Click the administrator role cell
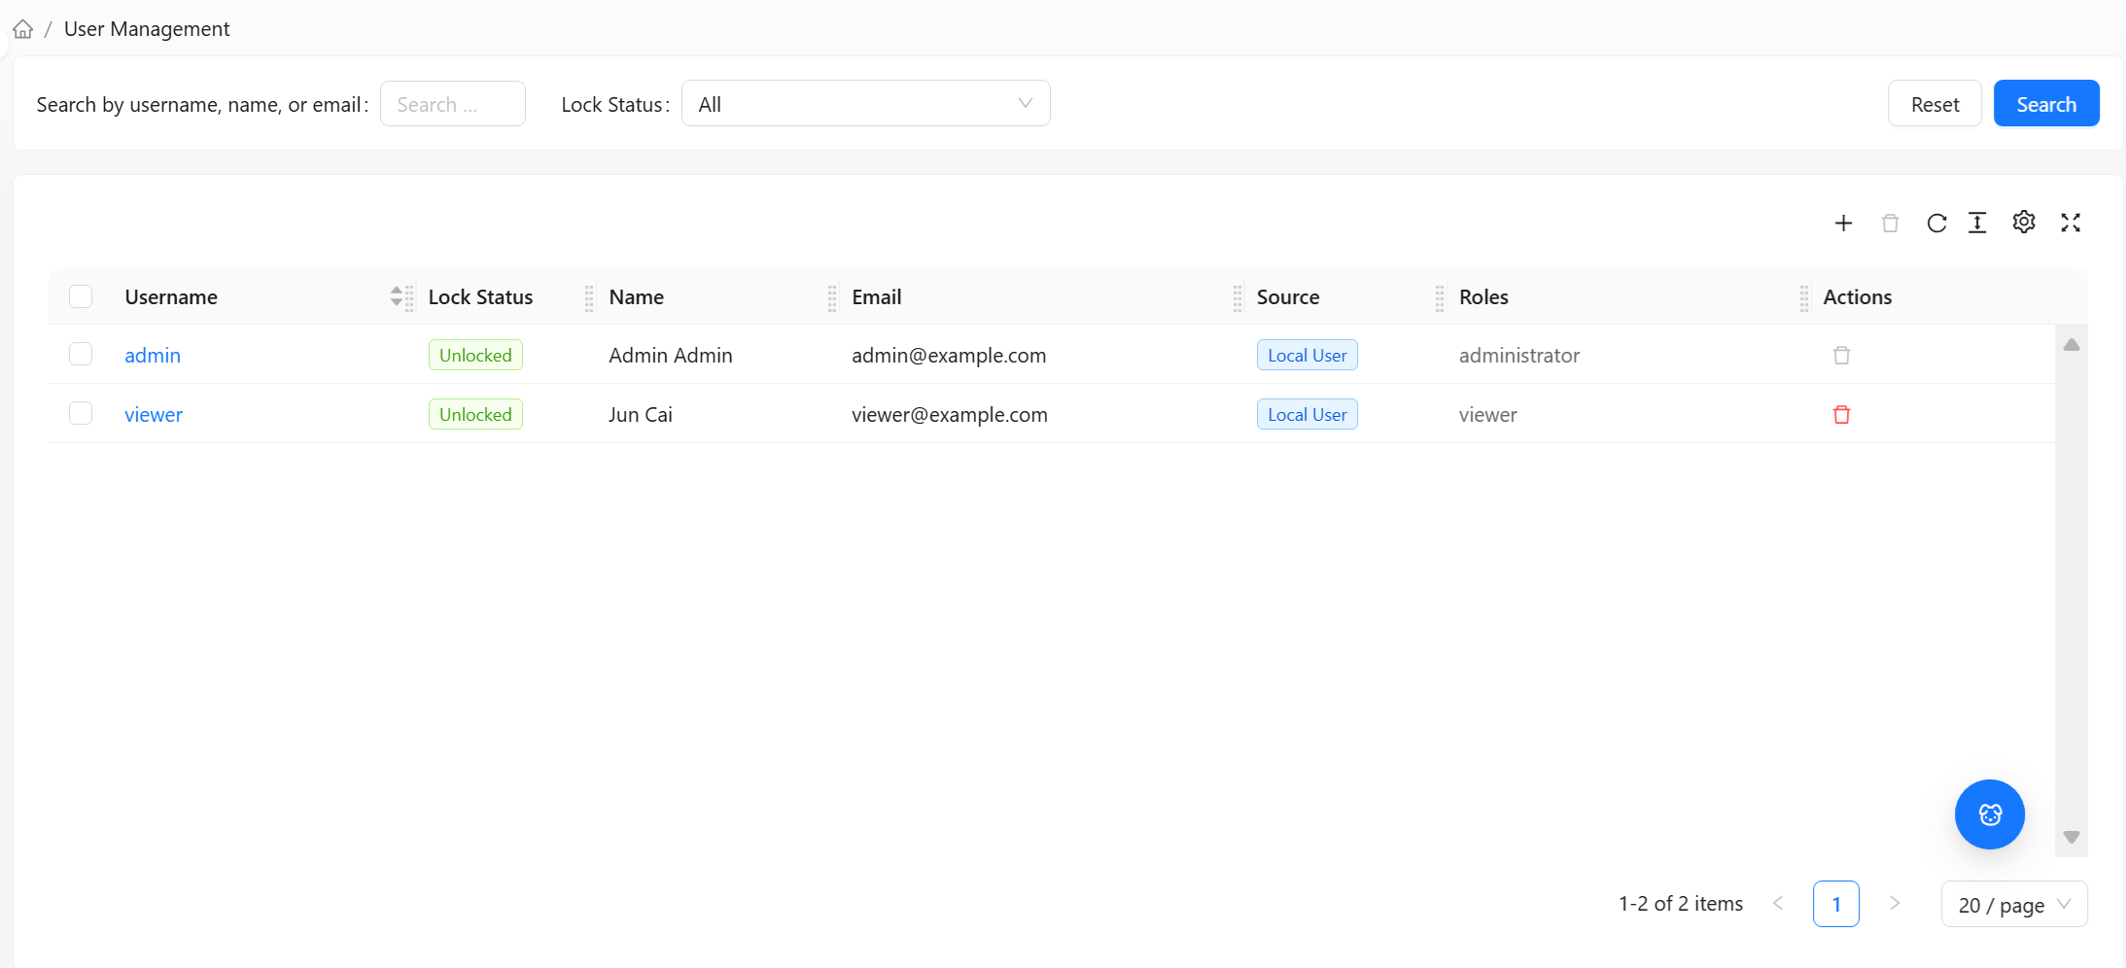Screen dimensions: 2126x968 tap(1519, 356)
